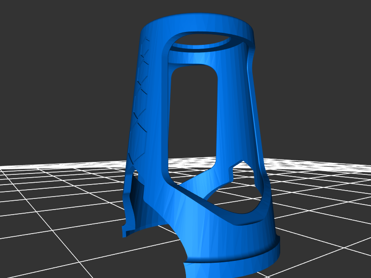Click the white grid floor left of the model
The height and width of the screenshot is (278, 371).
pyautogui.click(x=56, y=208)
